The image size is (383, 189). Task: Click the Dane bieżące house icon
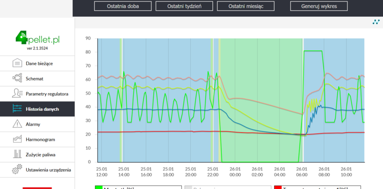click(x=17, y=63)
